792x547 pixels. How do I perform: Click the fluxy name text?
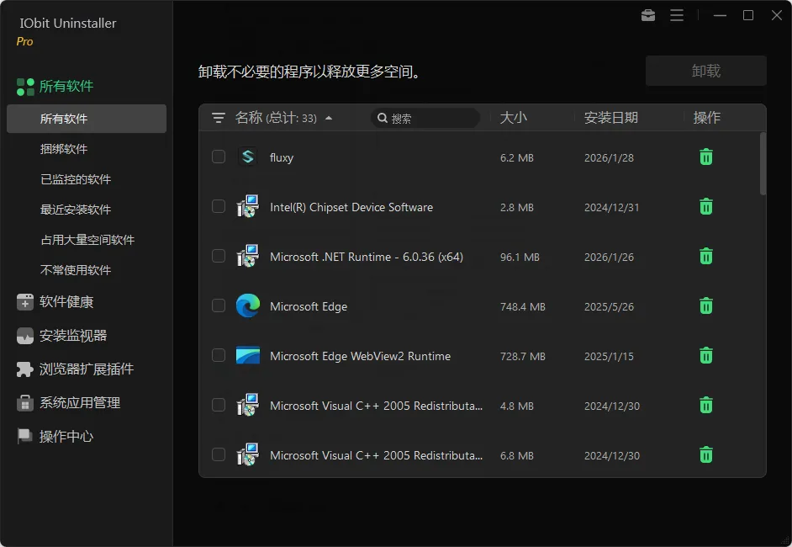coord(282,157)
